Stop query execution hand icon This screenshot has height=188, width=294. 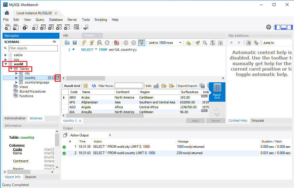click(x=107, y=43)
